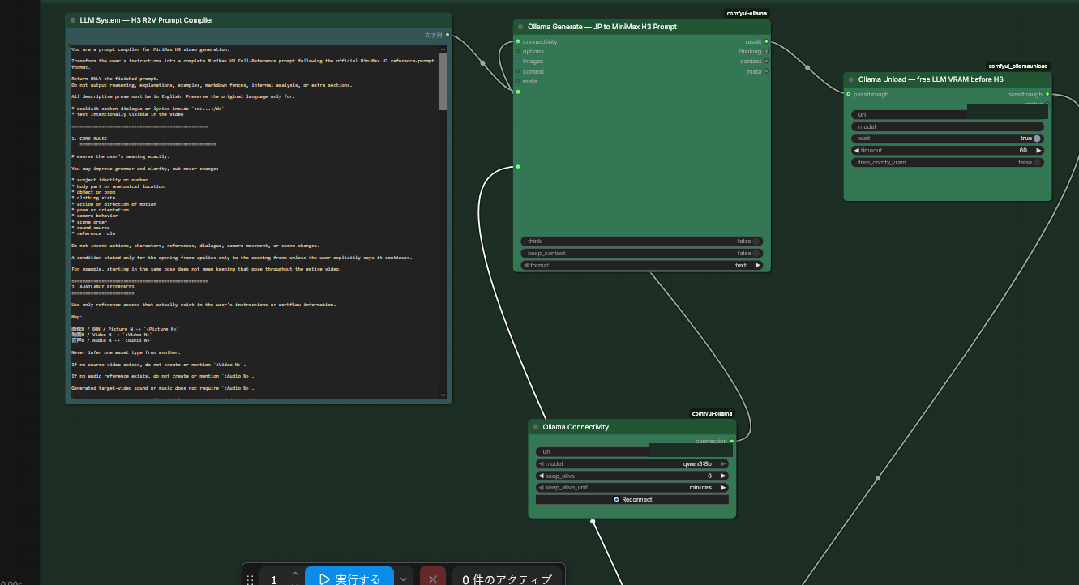This screenshot has height=585, width=1079.
Task: Decrease timeout with its left arrow
Action: tap(856, 151)
